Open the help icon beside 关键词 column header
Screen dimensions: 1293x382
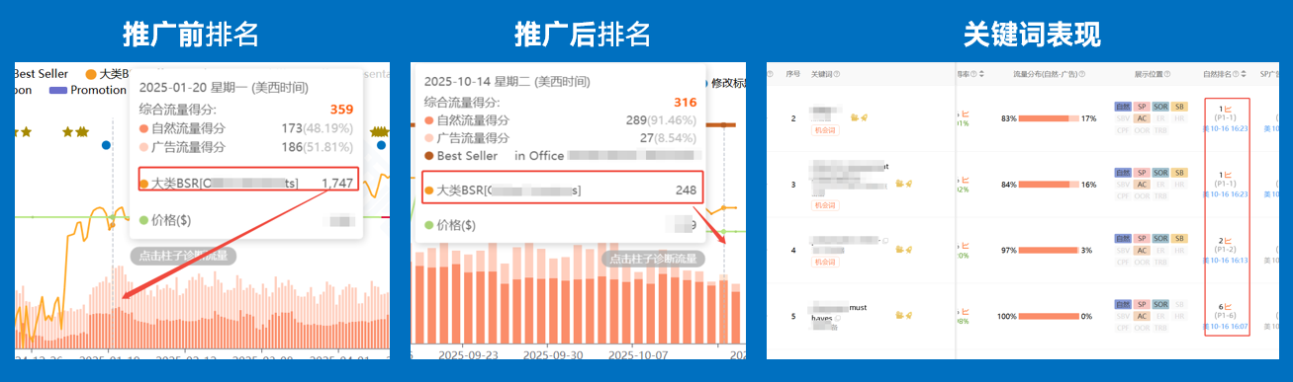pyautogui.click(x=837, y=74)
